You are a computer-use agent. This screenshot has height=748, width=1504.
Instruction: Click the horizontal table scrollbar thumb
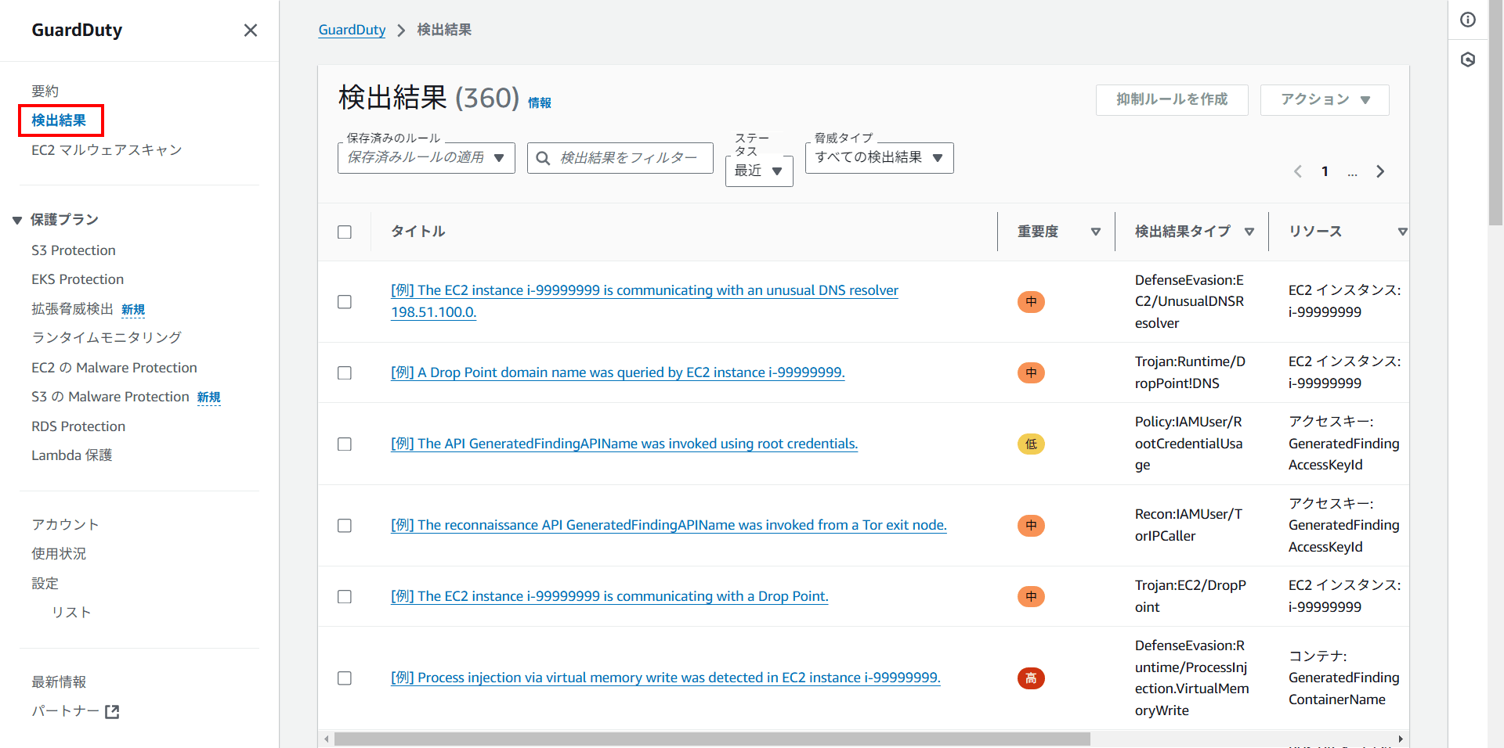tap(712, 739)
